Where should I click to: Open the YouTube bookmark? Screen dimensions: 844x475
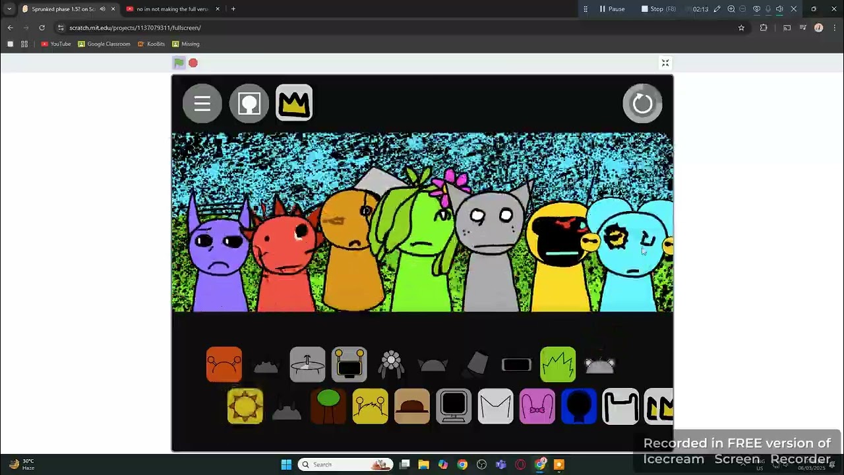click(56, 44)
